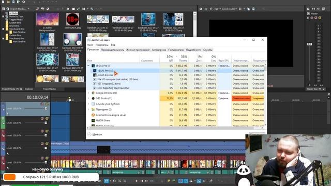Open the Файл menu in Task Manager

pos(90,45)
